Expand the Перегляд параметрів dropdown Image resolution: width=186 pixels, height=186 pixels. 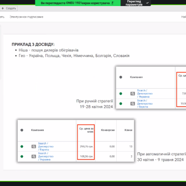tap(136, 3)
